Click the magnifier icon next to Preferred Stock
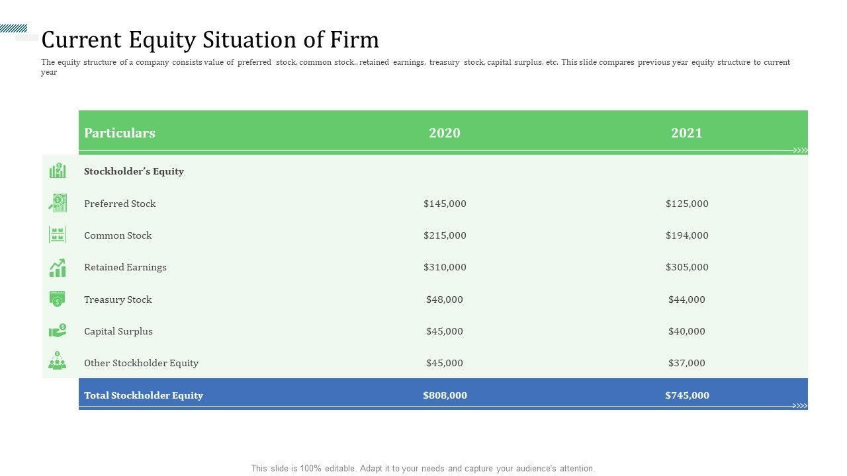 click(x=58, y=203)
